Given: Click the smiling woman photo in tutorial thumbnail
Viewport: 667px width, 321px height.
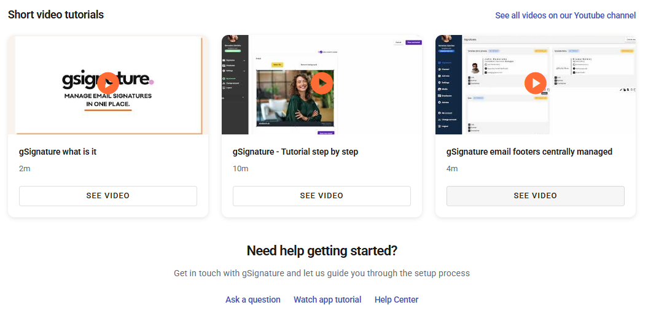Looking at the screenshot, I should pyautogui.click(x=295, y=98).
